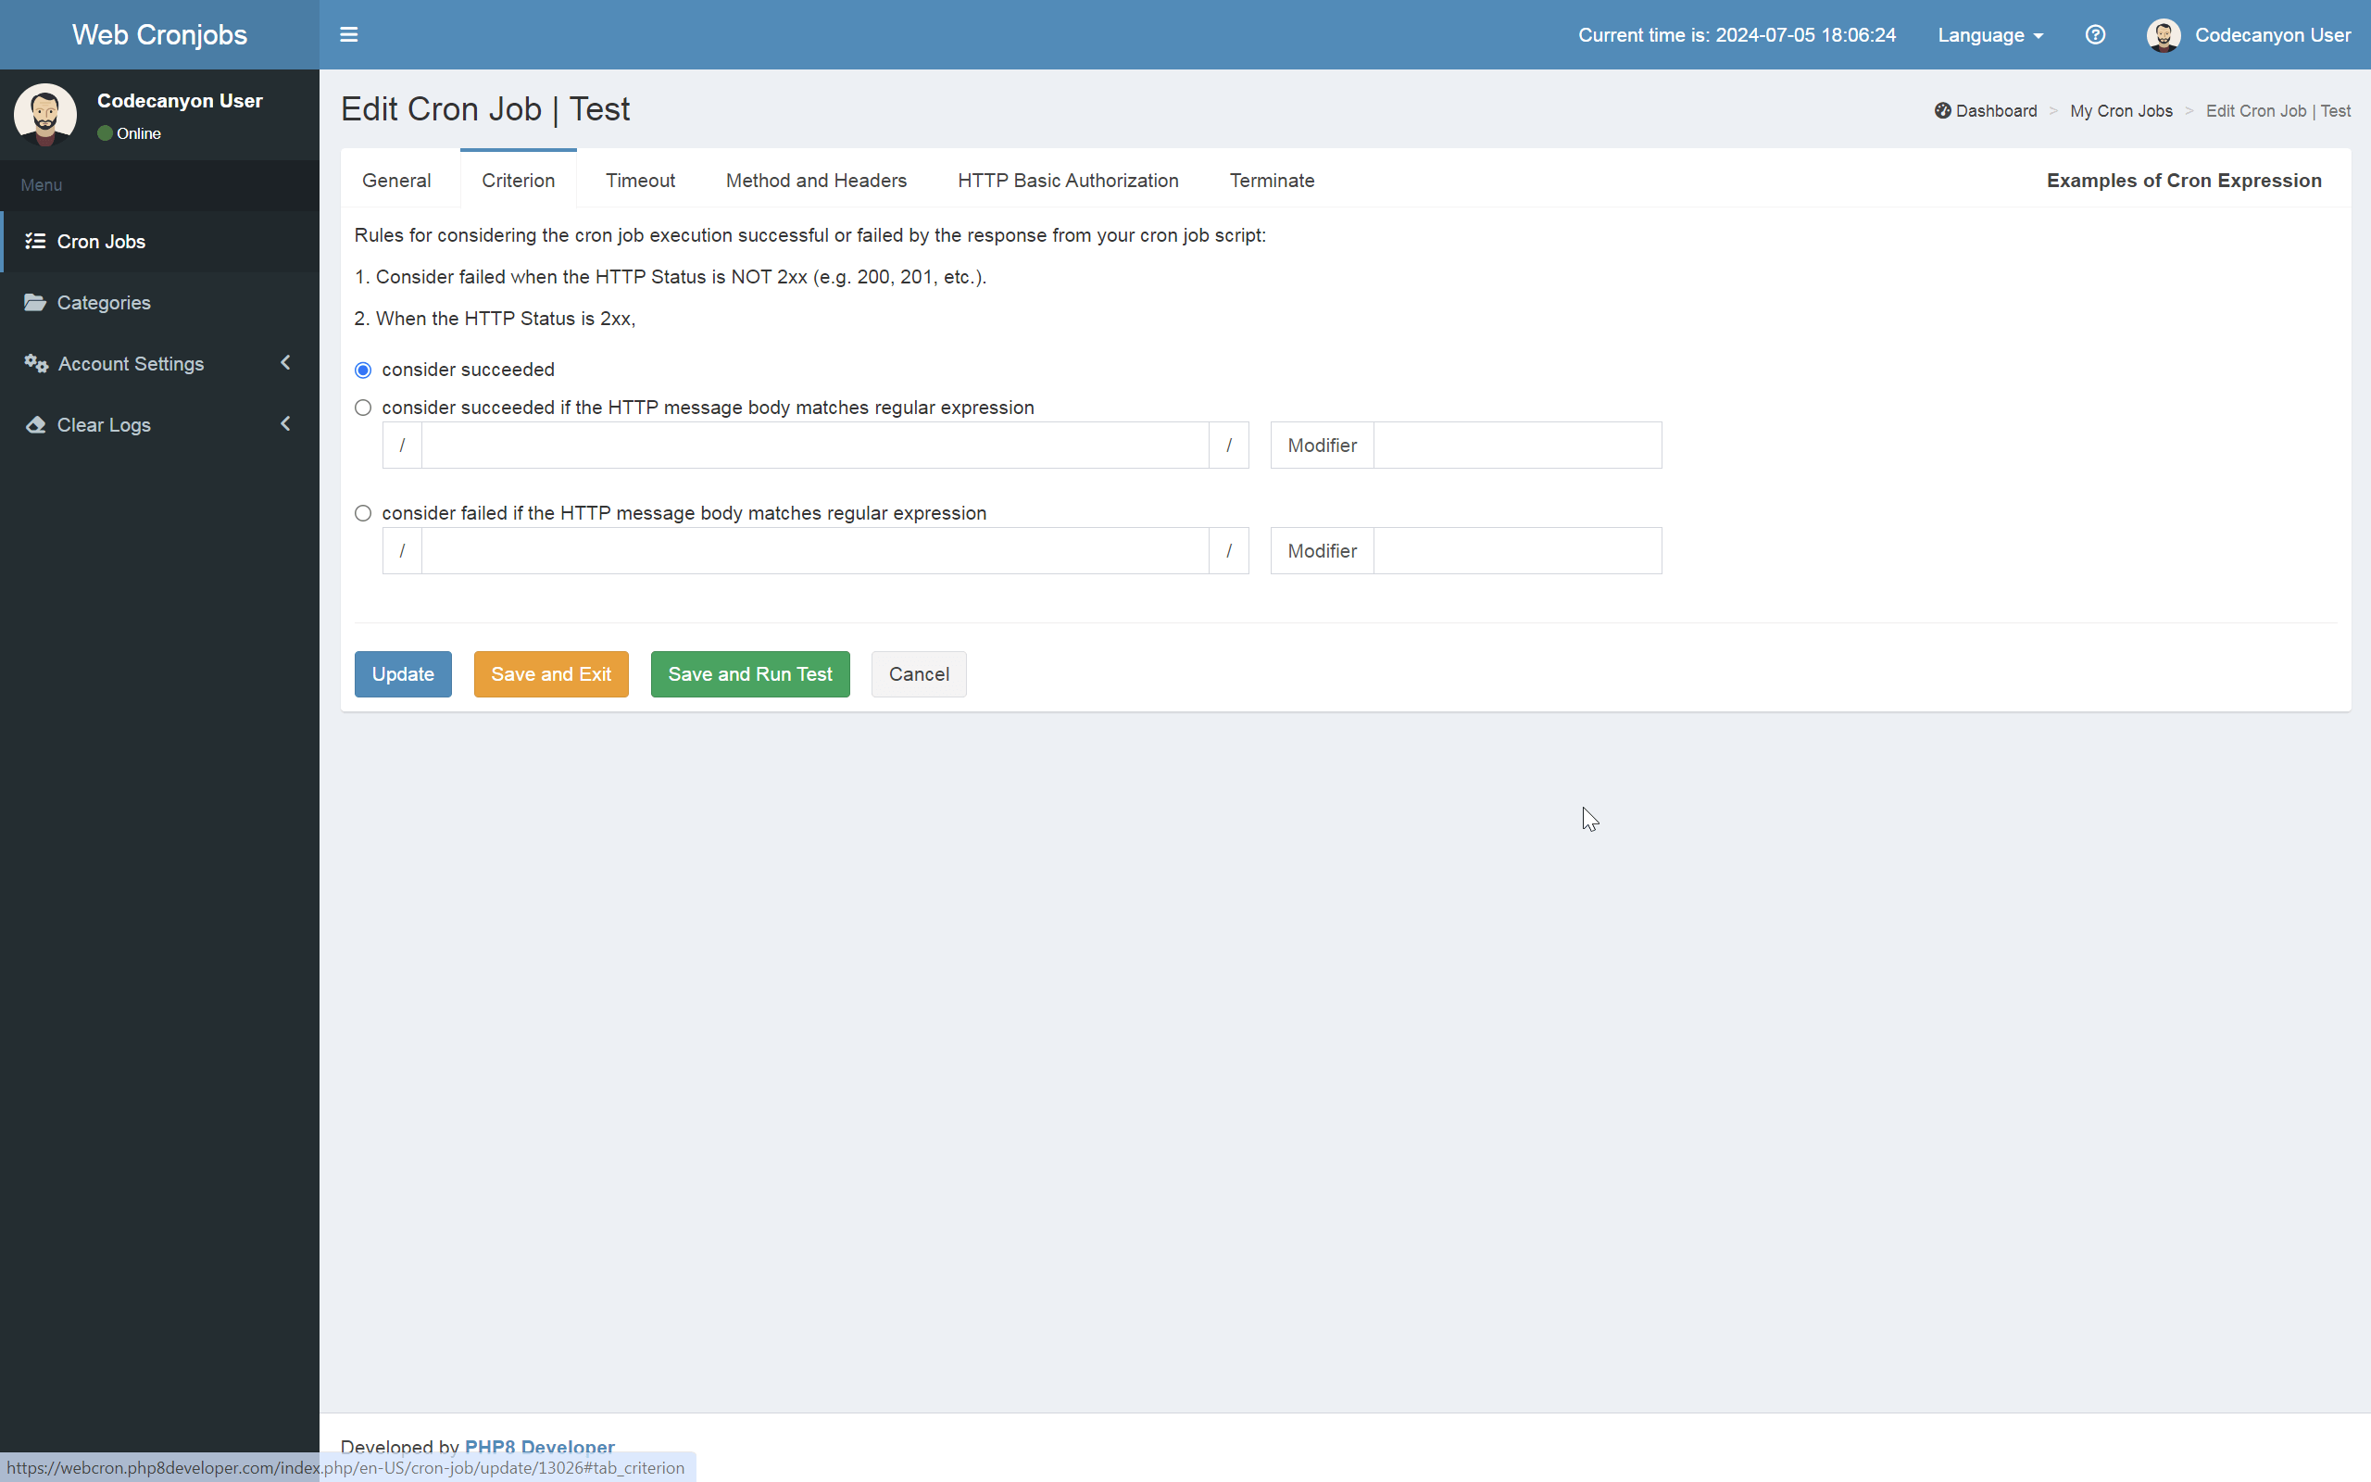The height and width of the screenshot is (1482, 2371).
Task: Open Examples of Cron Expression
Action: pos(2186,181)
